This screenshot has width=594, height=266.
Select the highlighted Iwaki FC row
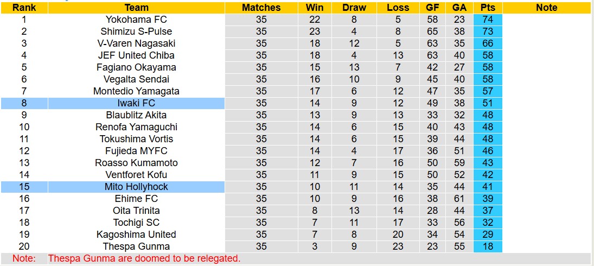(136, 103)
